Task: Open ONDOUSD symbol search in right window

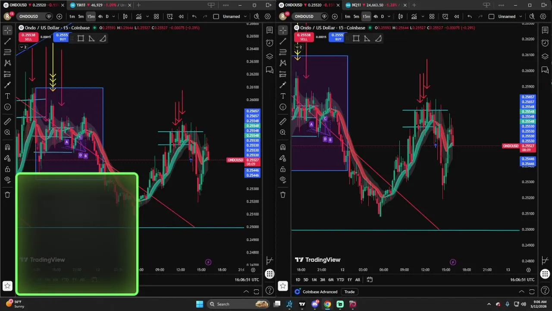Action: pyautogui.click(x=304, y=16)
